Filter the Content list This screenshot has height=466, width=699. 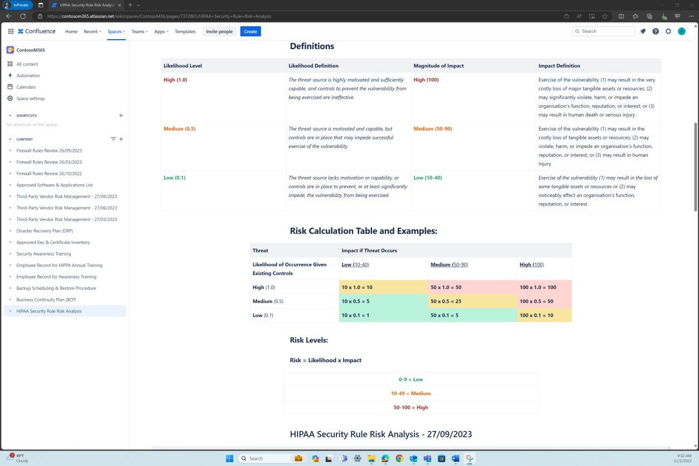(113, 139)
